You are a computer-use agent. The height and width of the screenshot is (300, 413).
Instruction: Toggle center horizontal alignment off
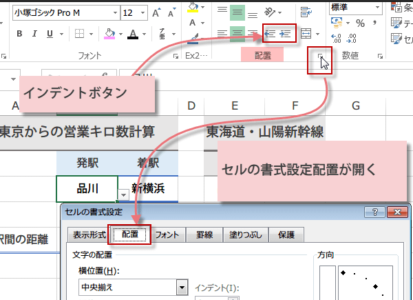pyautogui.click(x=237, y=34)
